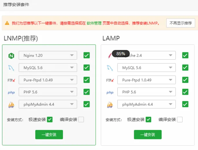The width and height of the screenshot is (198, 150).
Task: Click the MySQL dolphin icon in LAMP panel
Action: tap(110, 68)
